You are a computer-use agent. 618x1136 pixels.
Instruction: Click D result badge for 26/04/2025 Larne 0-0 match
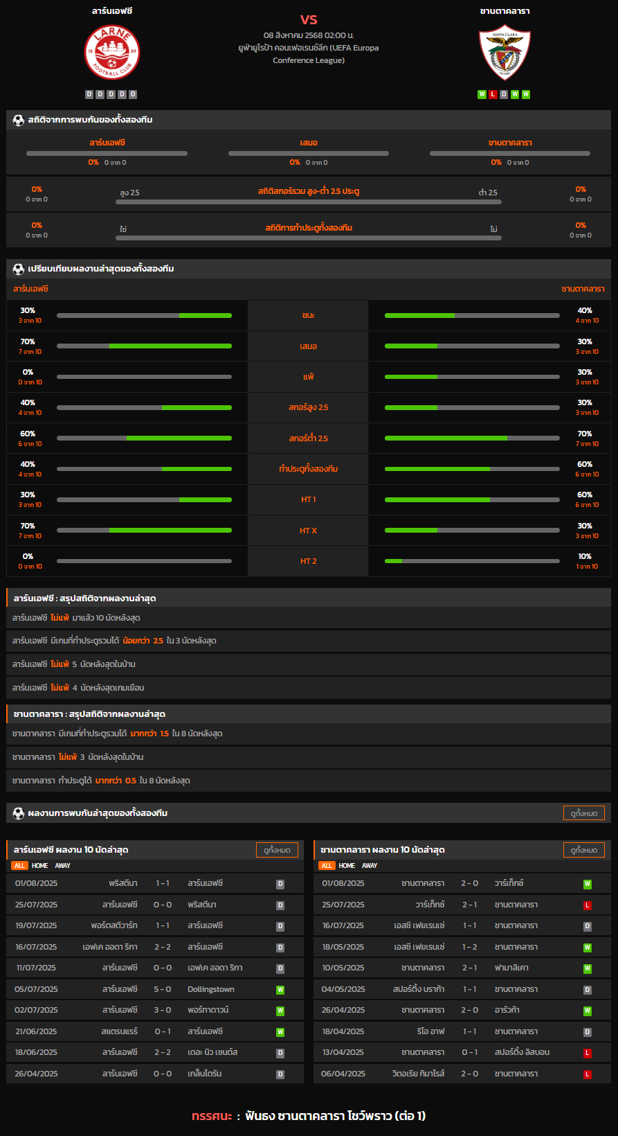[280, 1074]
